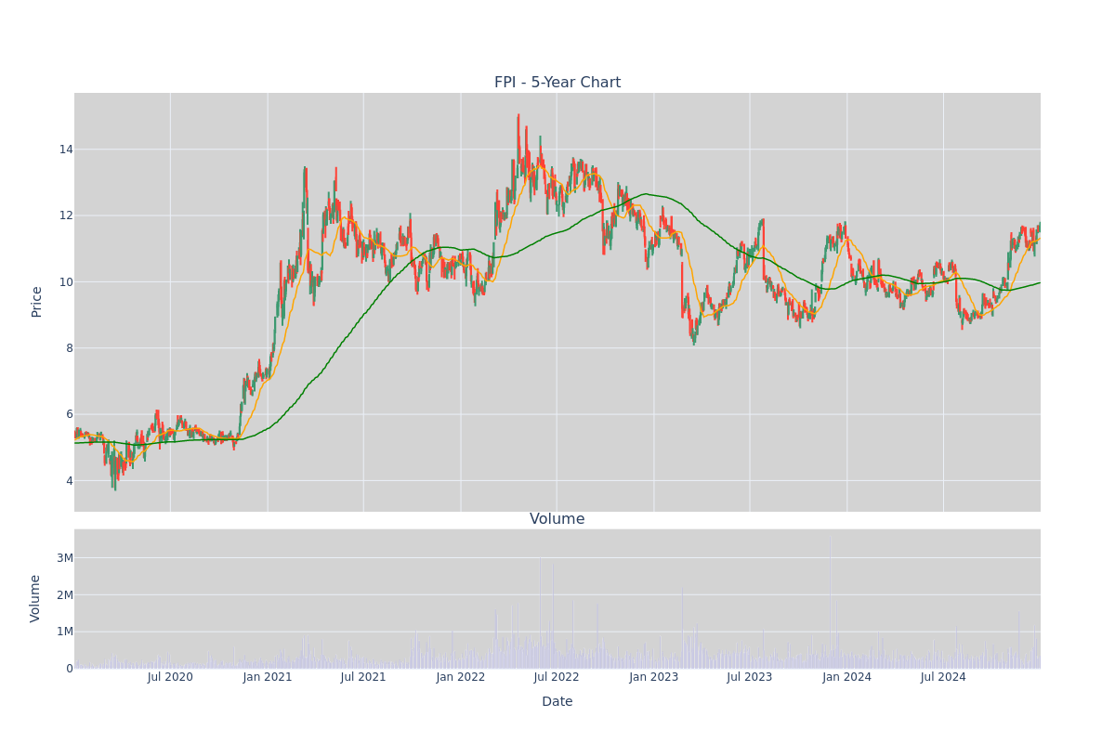
Task: Click the chart title 'FPI - 5-Year Chart'
Action: (x=557, y=83)
